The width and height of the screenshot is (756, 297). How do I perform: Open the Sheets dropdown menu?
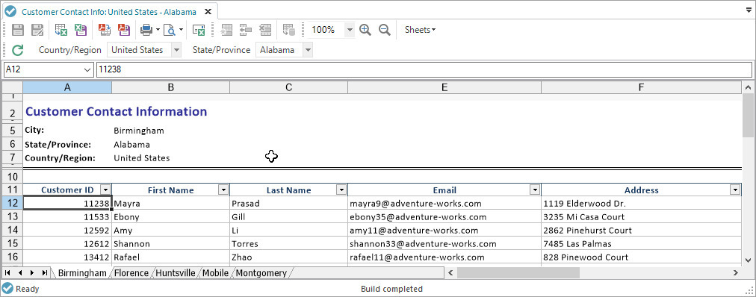tap(420, 30)
